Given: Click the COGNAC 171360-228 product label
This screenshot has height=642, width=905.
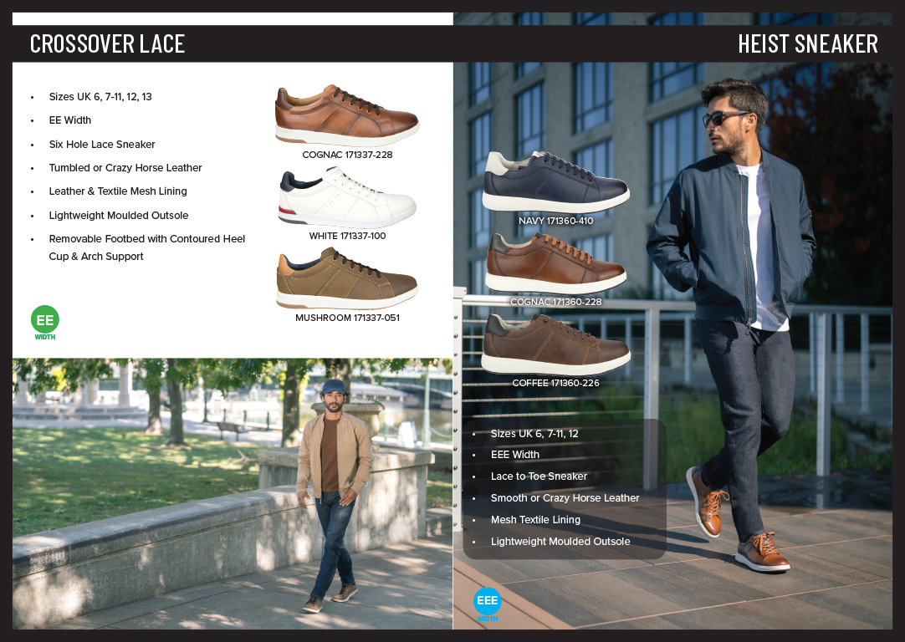Looking at the screenshot, I should coord(555,302).
